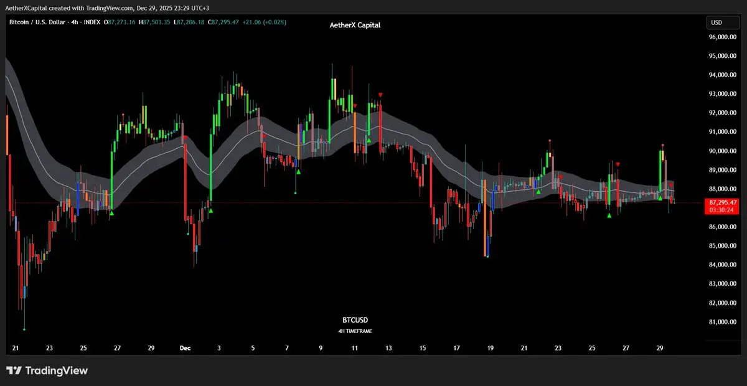
Task: Click the 83,000.00 price axis label
Action: 723,284
